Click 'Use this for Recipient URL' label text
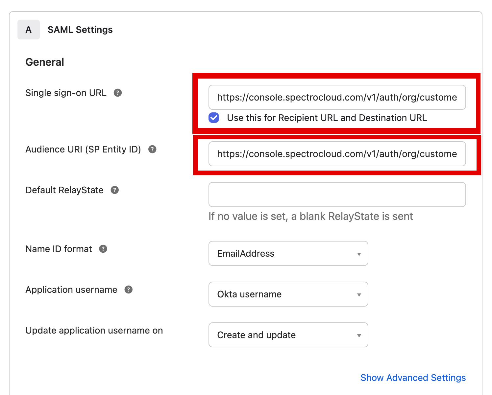The height and width of the screenshot is (395, 492). pyautogui.click(x=327, y=118)
